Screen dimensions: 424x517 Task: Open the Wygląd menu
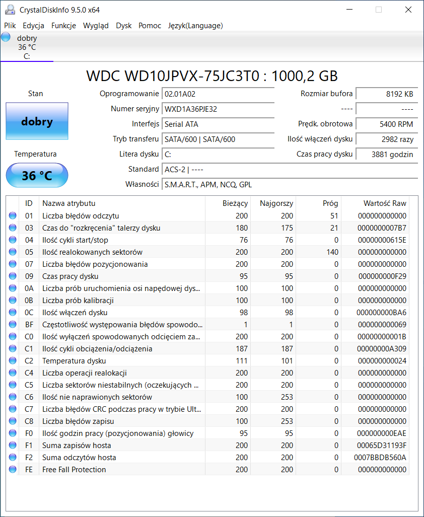coord(96,26)
